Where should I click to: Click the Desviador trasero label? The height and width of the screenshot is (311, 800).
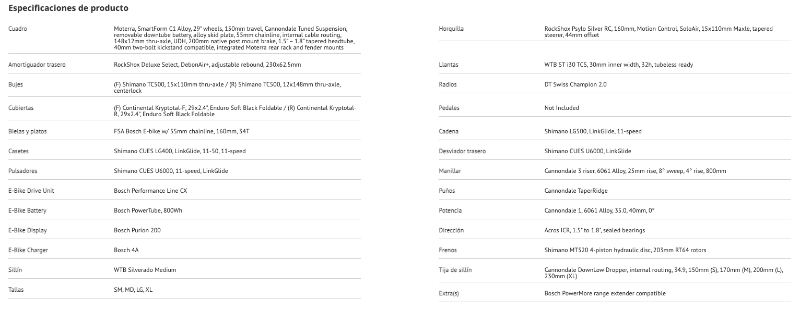pos(462,151)
